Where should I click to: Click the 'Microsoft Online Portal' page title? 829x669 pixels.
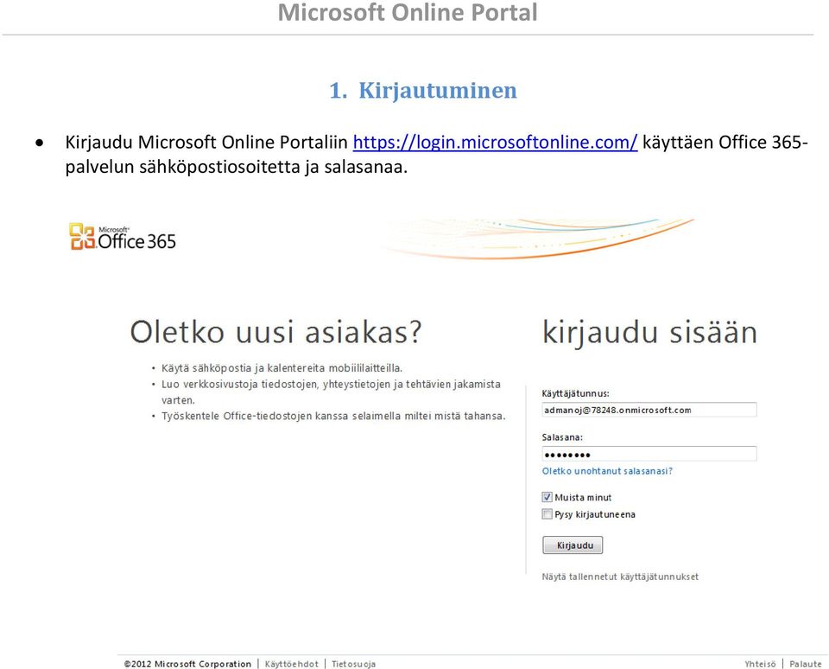click(408, 12)
